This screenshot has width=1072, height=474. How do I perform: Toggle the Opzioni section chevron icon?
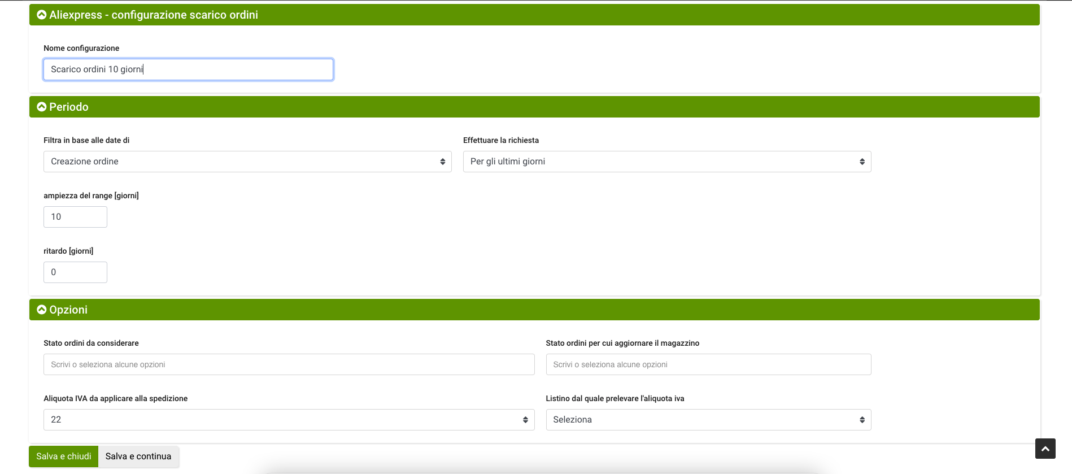(41, 310)
